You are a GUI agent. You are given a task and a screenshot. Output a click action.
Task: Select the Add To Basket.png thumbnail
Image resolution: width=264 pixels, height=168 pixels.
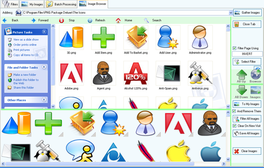[136, 37]
